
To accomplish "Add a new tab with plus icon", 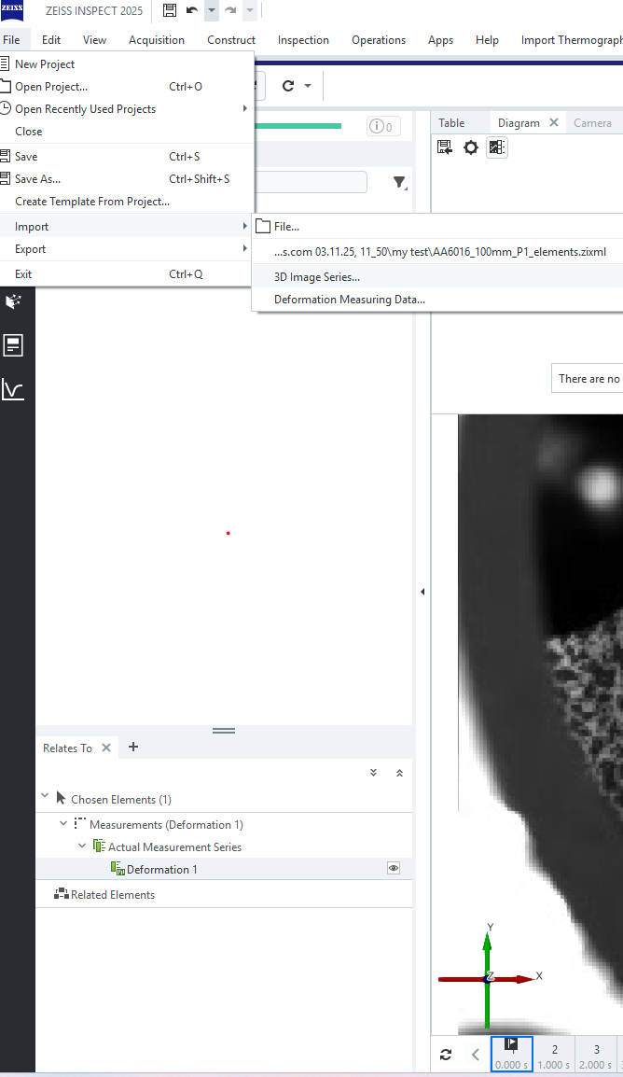I will click(133, 747).
